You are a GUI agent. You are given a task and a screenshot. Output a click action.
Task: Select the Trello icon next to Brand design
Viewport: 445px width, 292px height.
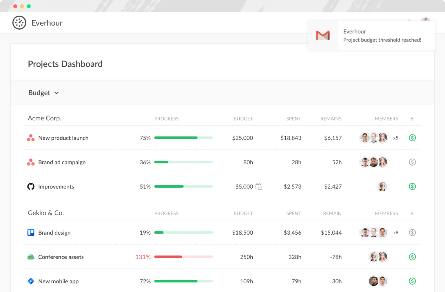coord(31,233)
